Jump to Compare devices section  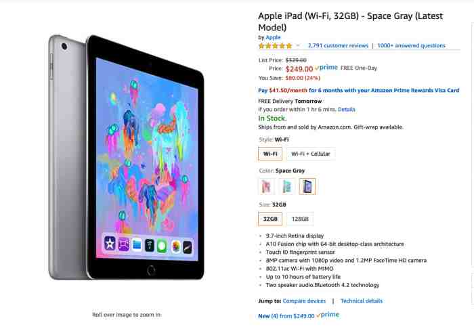coord(304,301)
